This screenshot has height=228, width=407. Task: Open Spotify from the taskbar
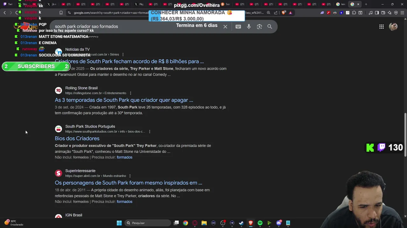tap(260, 223)
